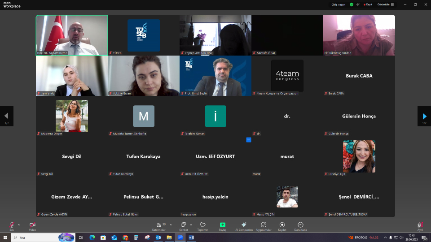Open the Daha fazla more options menu
431x242 pixels.
point(300,225)
